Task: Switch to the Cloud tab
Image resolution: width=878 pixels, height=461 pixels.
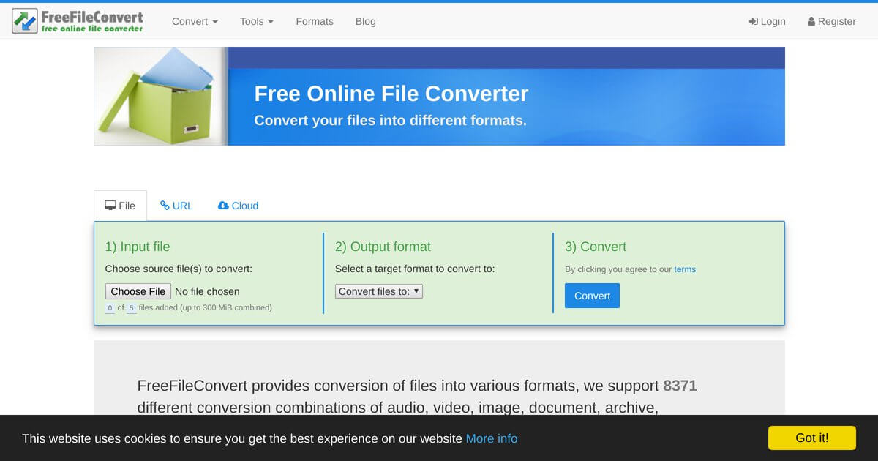Action: [239, 206]
